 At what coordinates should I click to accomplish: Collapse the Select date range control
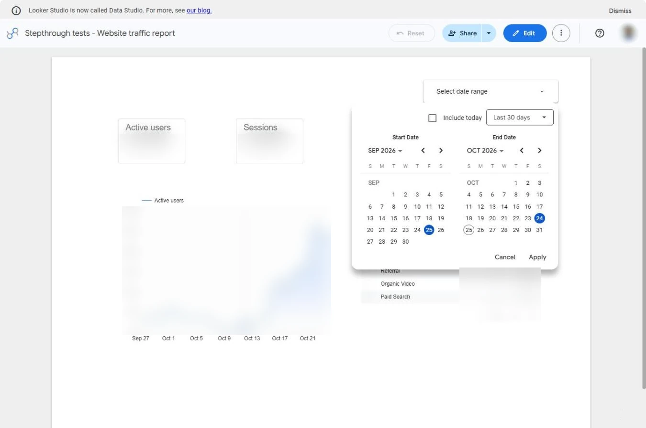(490, 91)
